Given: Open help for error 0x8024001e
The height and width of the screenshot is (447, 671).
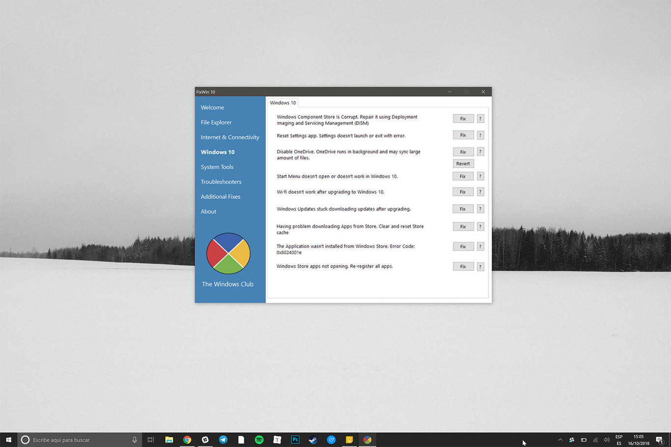Looking at the screenshot, I should [480, 246].
